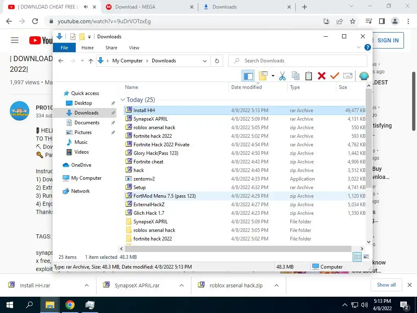The image size is (417, 313).
Task: Open recent locations dropdown in Explorer
Action: 82,61
